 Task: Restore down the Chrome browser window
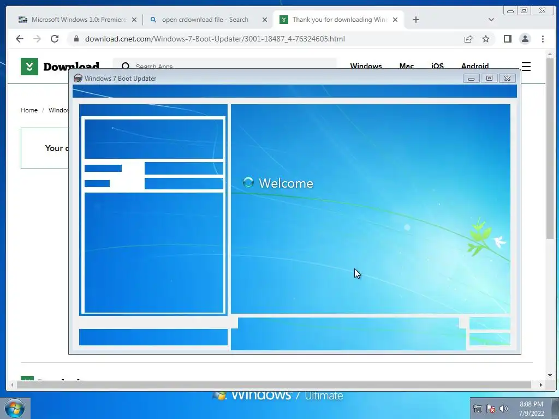pyautogui.click(x=524, y=11)
